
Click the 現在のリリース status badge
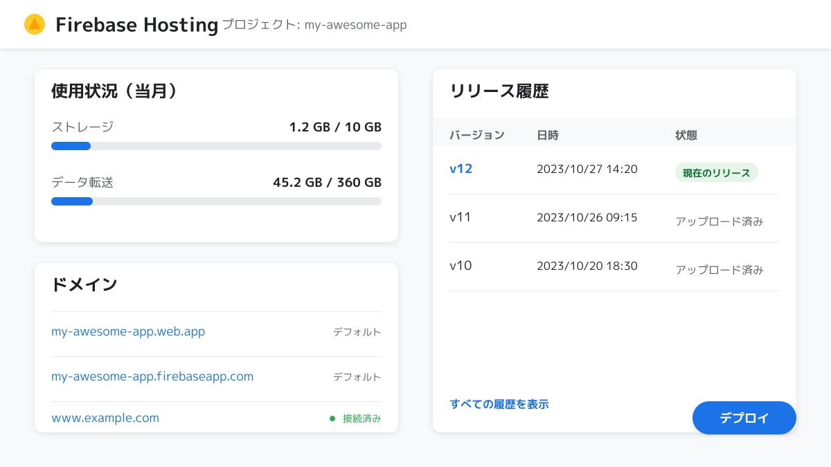pyautogui.click(x=717, y=173)
